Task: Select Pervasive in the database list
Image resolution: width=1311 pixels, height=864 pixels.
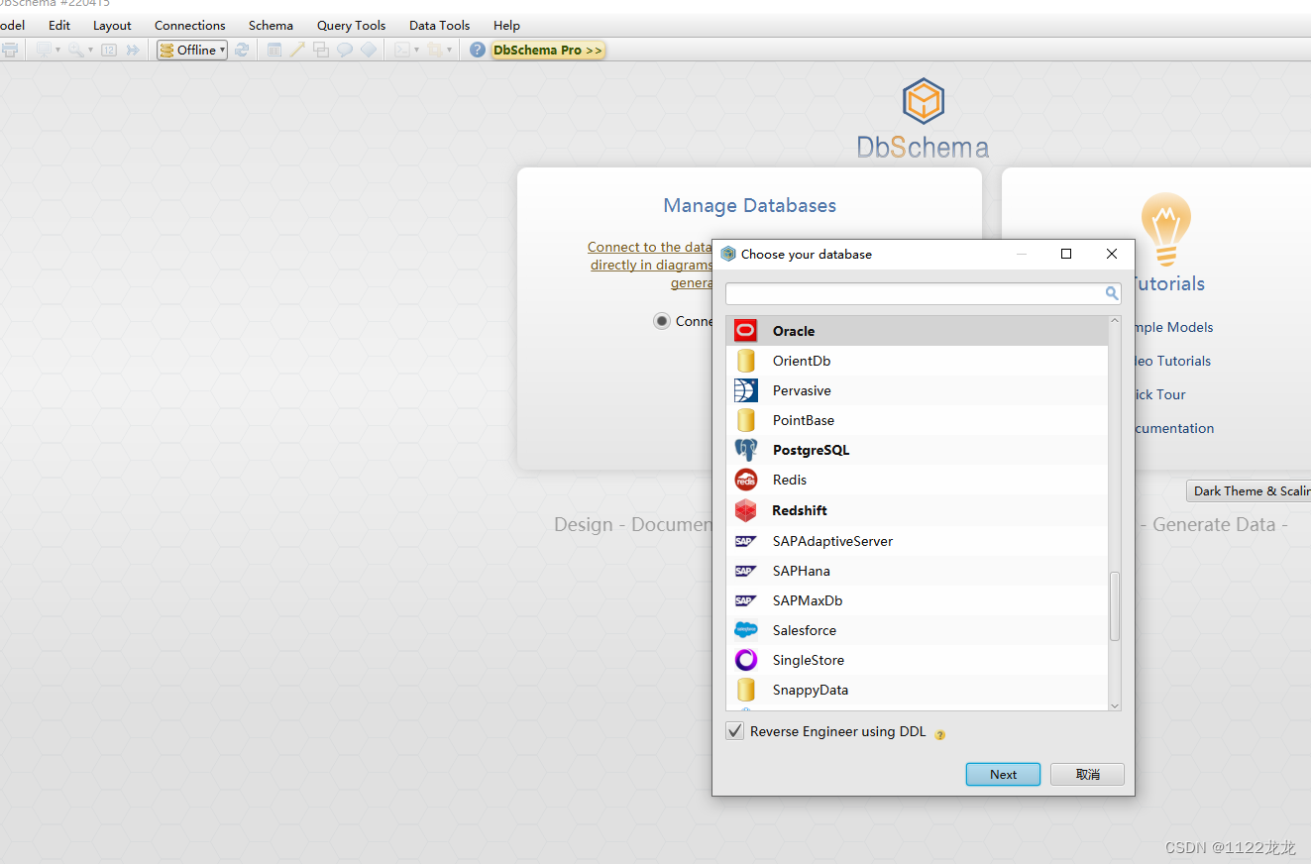Action: pyautogui.click(x=917, y=390)
